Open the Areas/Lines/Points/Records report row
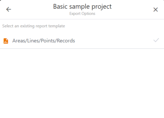 (82, 41)
